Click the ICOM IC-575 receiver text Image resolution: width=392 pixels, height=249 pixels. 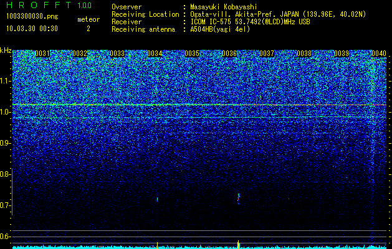pyautogui.click(x=250, y=22)
